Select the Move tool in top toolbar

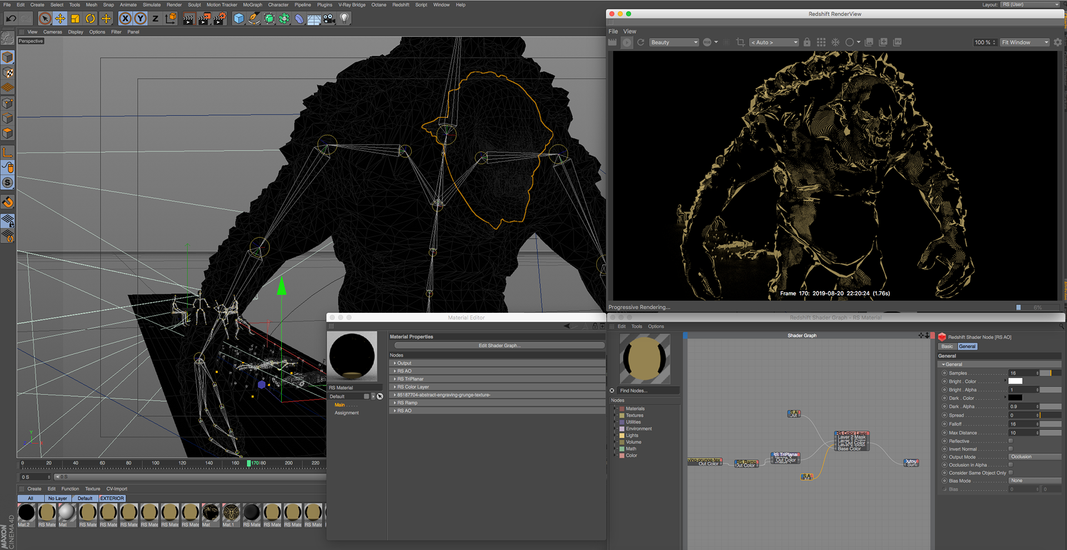(60, 19)
